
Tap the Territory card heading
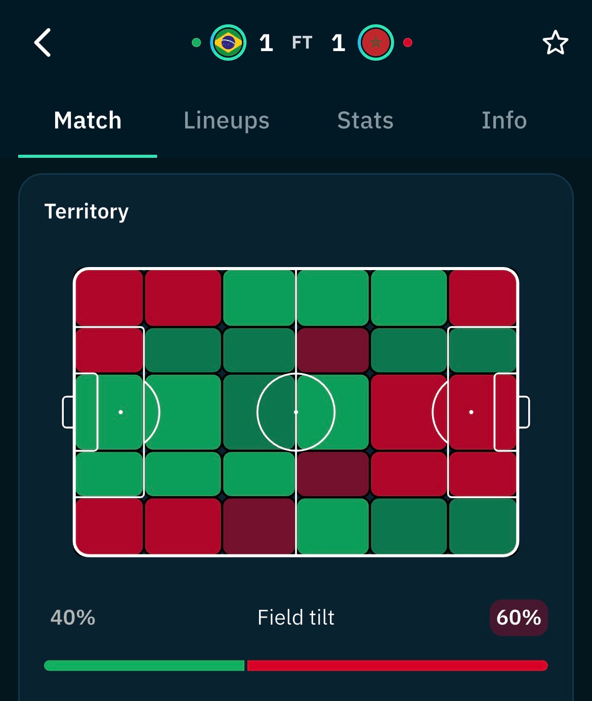point(87,211)
